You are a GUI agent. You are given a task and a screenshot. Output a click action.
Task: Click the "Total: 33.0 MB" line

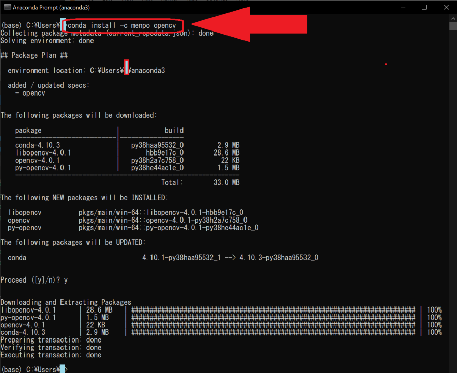pyautogui.click(x=200, y=182)
